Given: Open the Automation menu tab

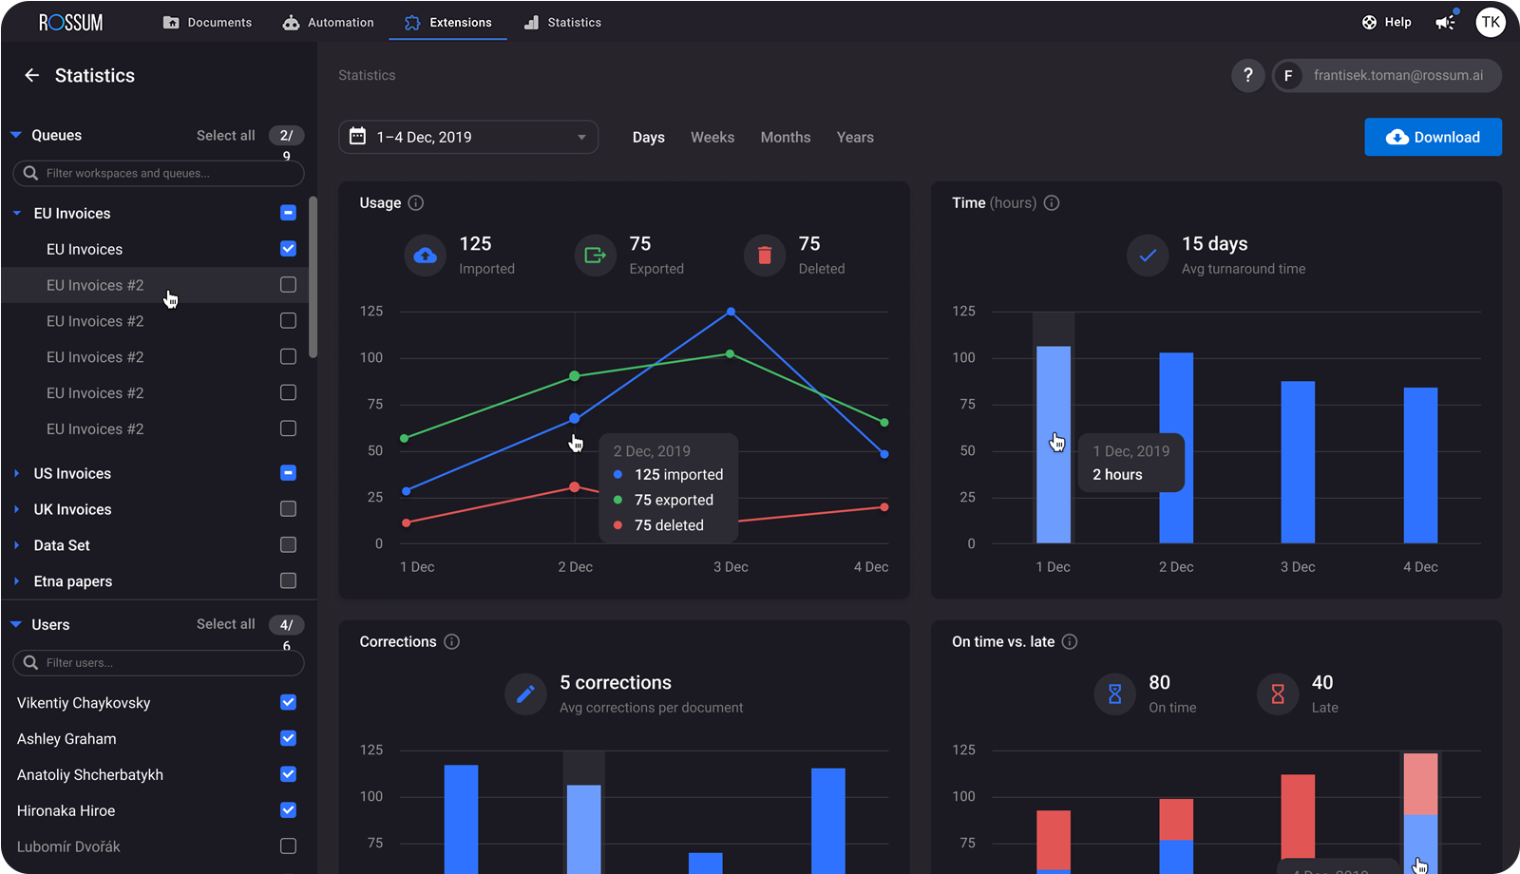Looking at the screenshot, I should coord(329,22).
